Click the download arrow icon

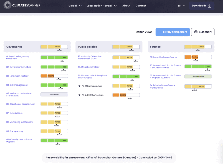click(x=210, y=6)
